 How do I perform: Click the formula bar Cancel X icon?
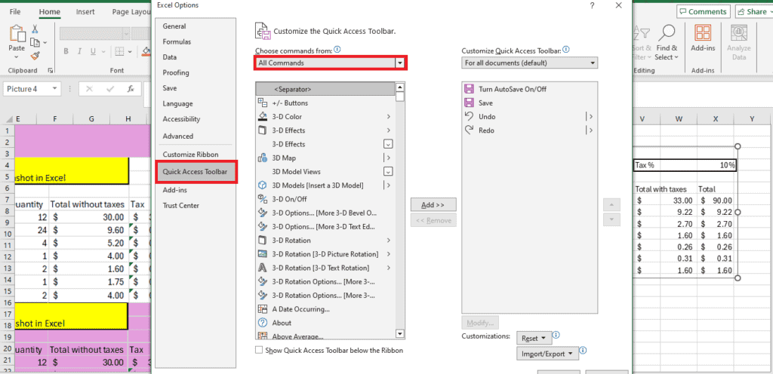(x=89, y=89)
